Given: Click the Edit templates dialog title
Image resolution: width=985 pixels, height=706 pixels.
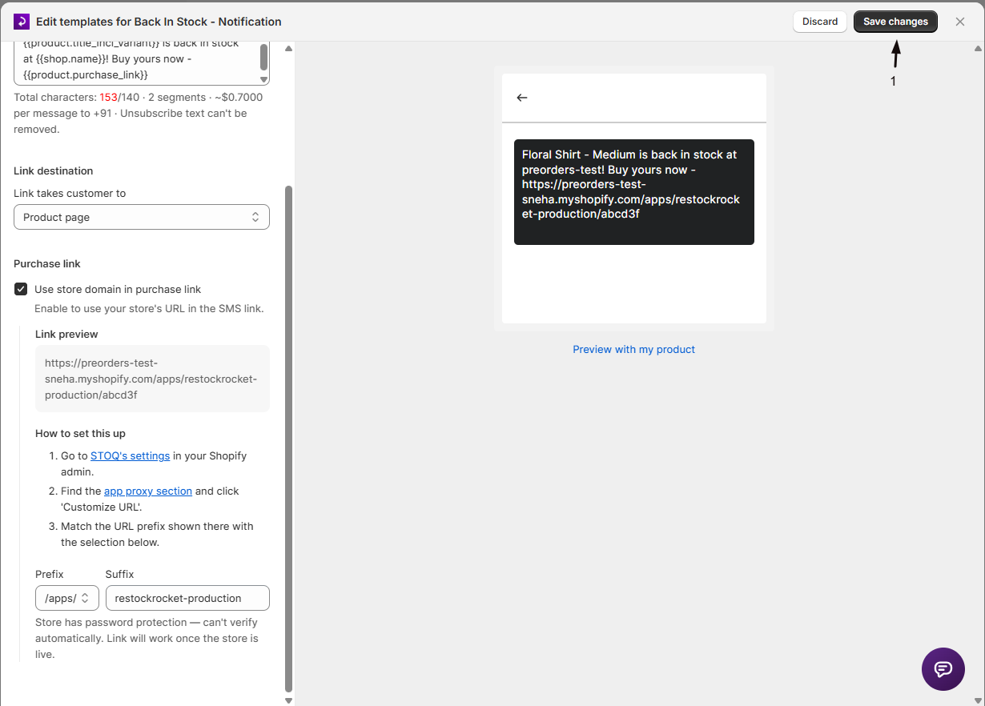Looking at the screenshot, I should tap(159, 22).
